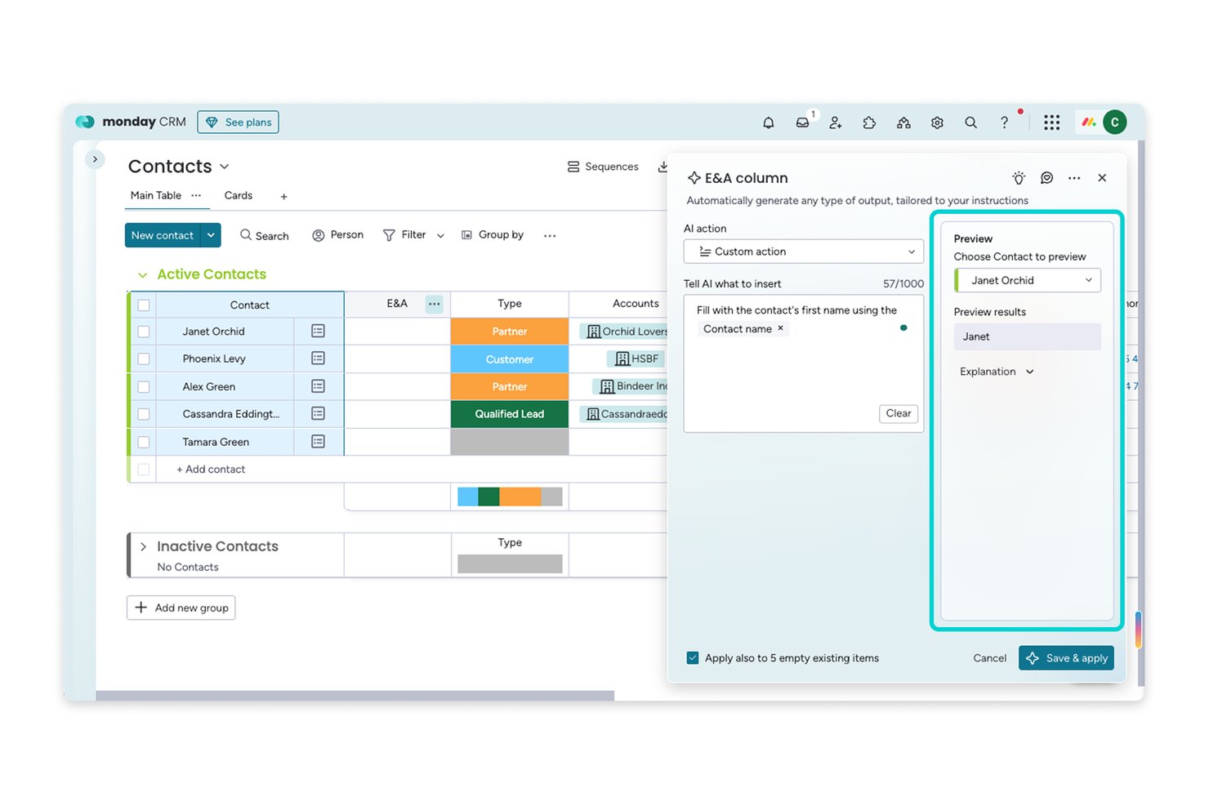Screen dimensions: 1209x806
Task: Open the E&A panel more options menu
Action: click(x=1074, y=178)
